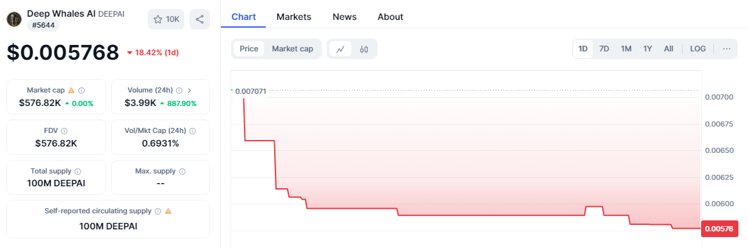Viewport: 748px width, 248px height.
Task: Click the Total supply info icon
Action: click(x=78, y=171)
